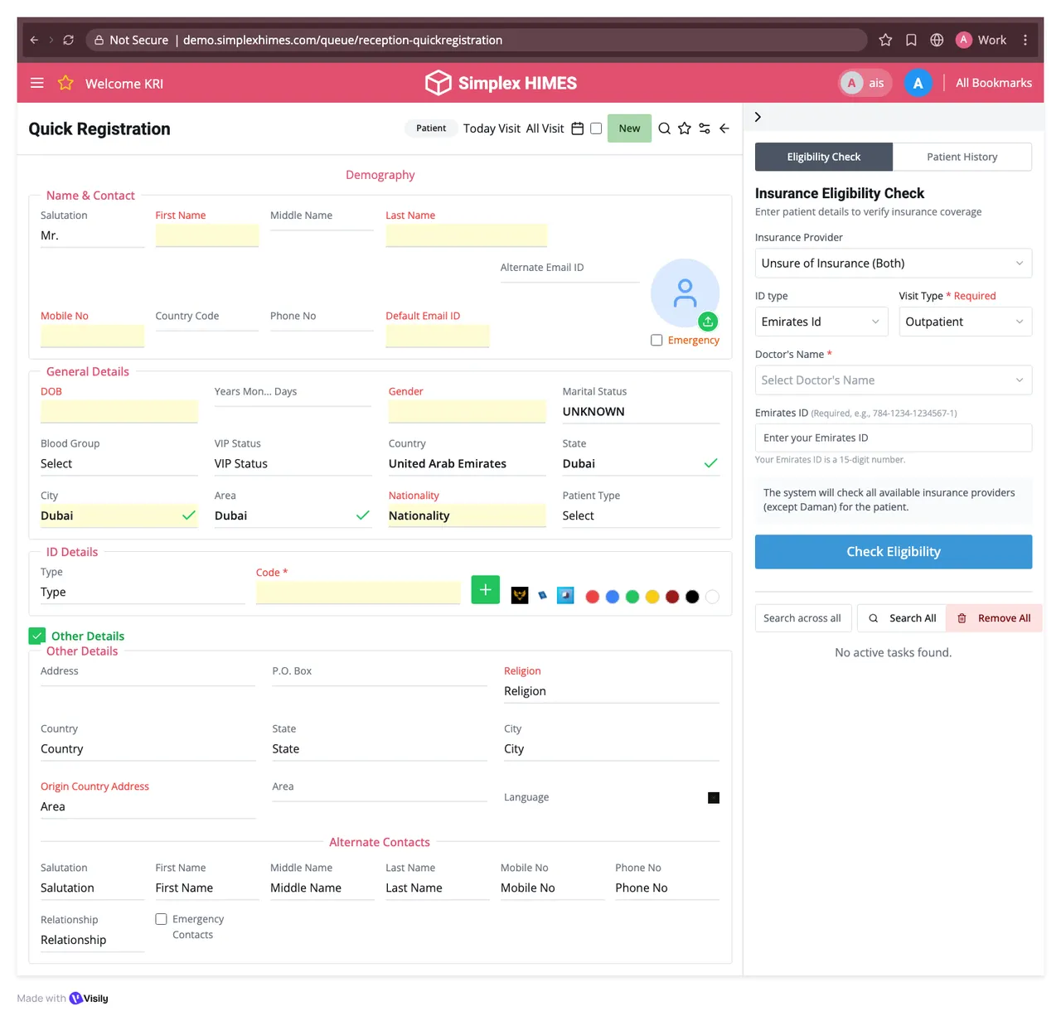1061x1021 pixels.
Task: Click the 'ais' user chip in header
Action: point(865,83)
